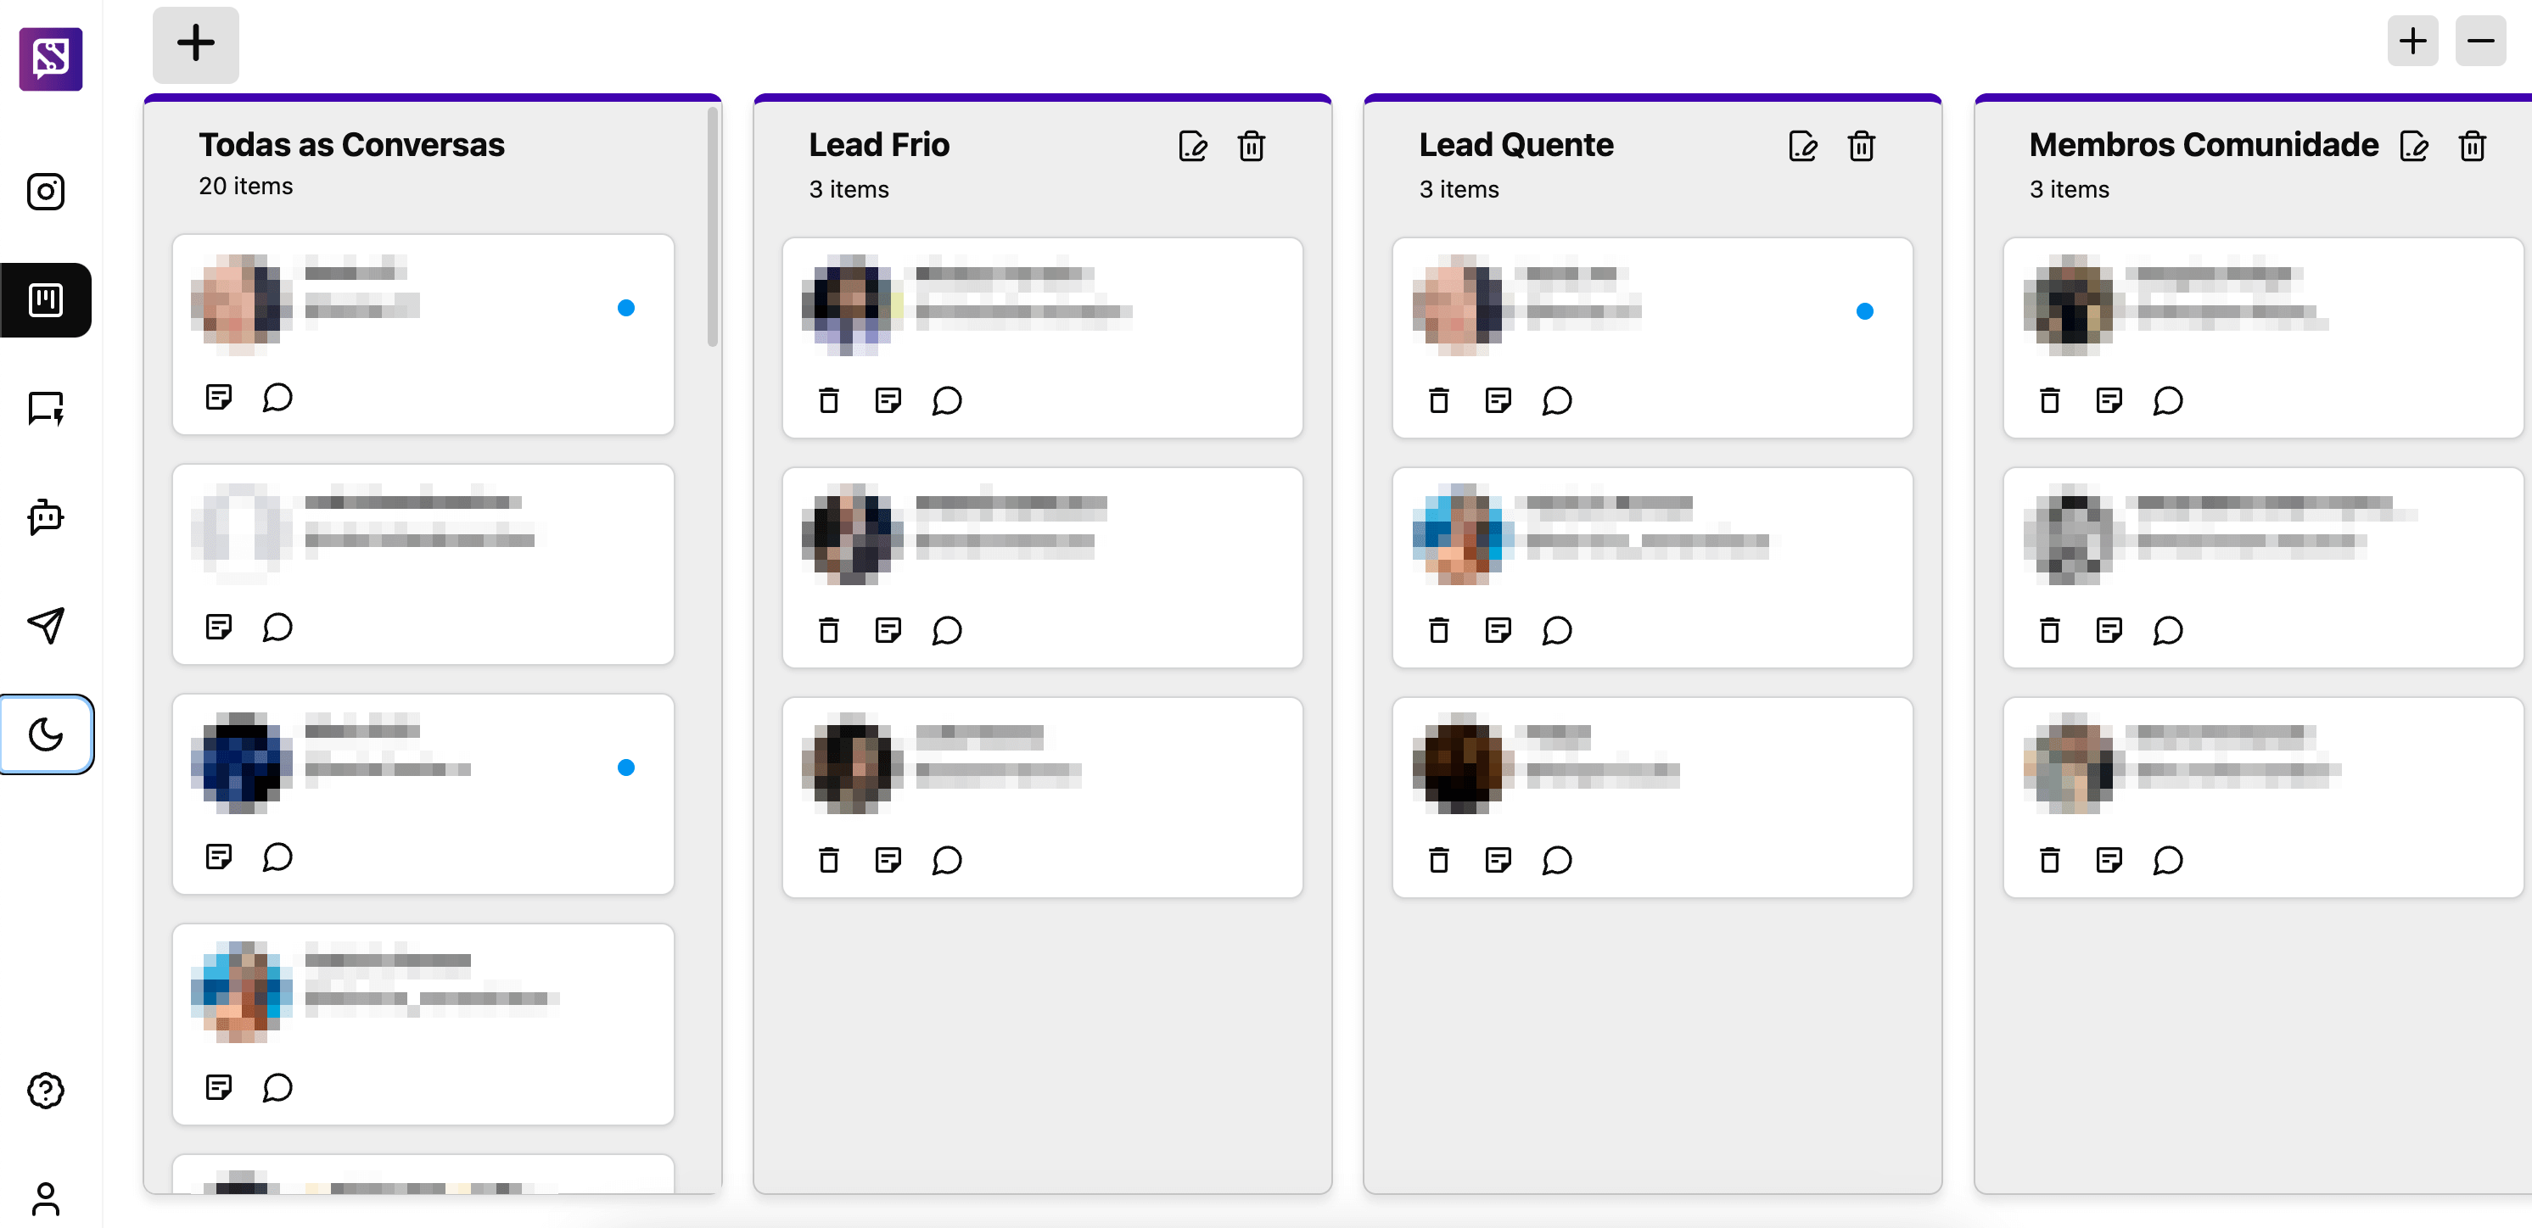Toggle dark mode with moon icon

45,734
